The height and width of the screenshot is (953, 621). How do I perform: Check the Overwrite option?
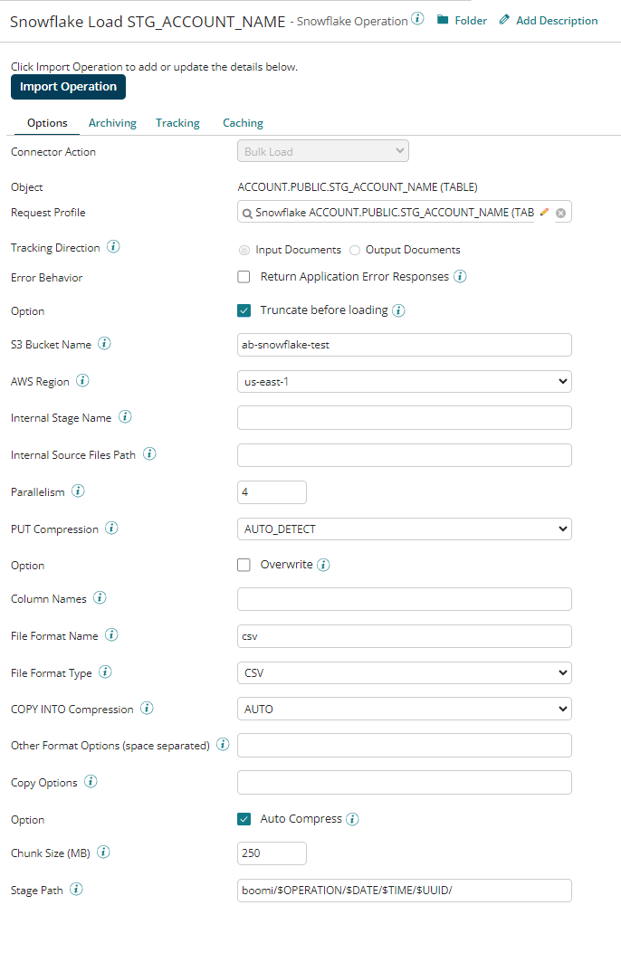[x=244, y=565]
